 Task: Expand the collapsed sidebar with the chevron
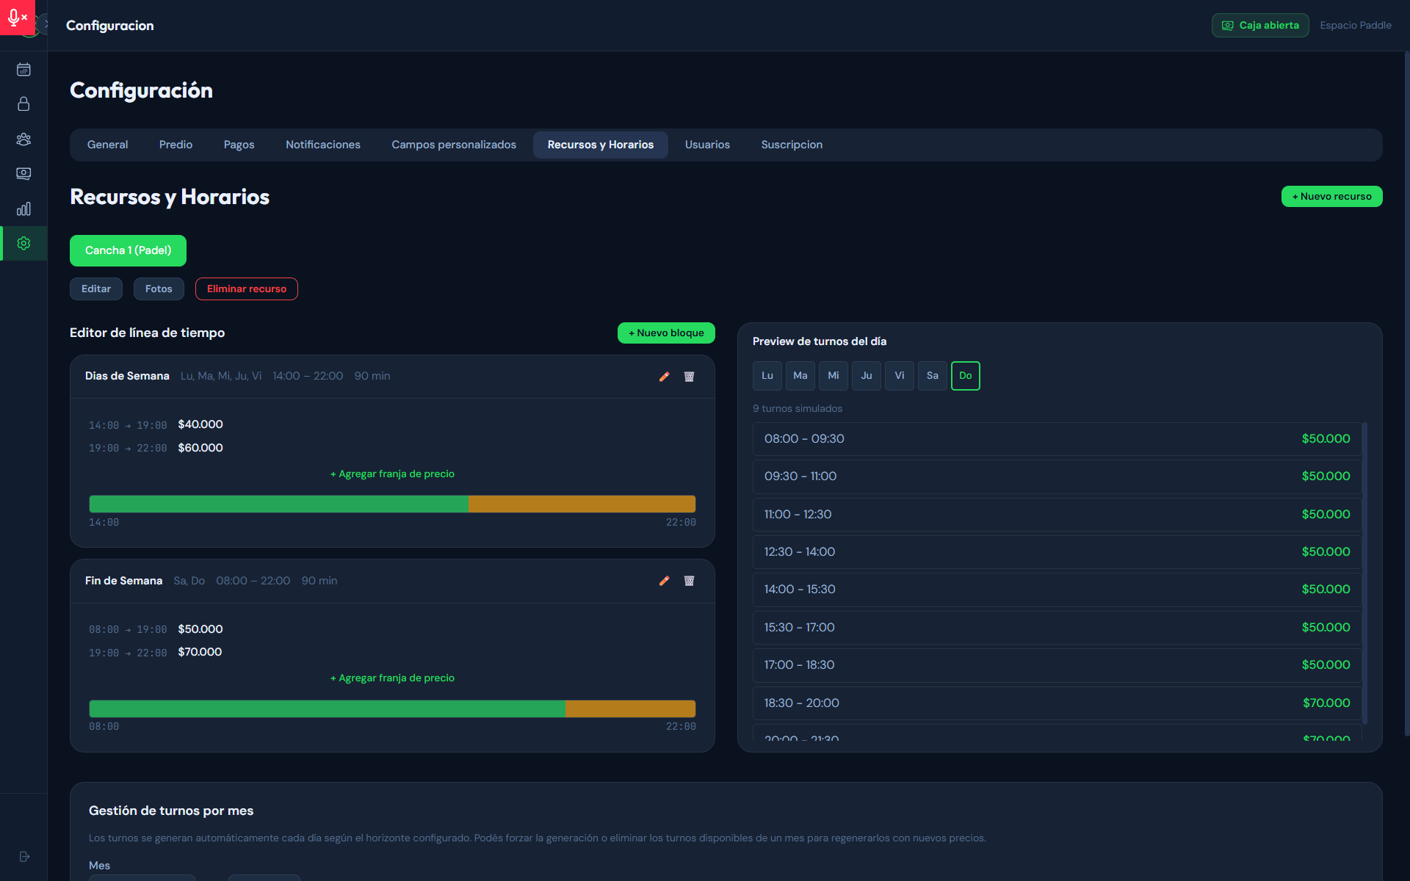(45, 23)
